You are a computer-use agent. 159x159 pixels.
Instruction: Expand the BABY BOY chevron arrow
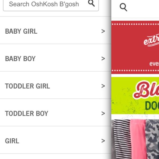click(x=103, y=59)
